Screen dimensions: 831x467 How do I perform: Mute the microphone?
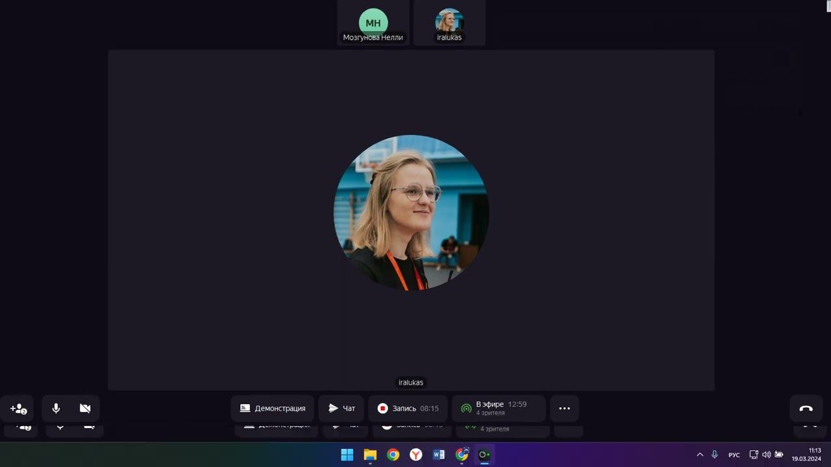(56, 409)
